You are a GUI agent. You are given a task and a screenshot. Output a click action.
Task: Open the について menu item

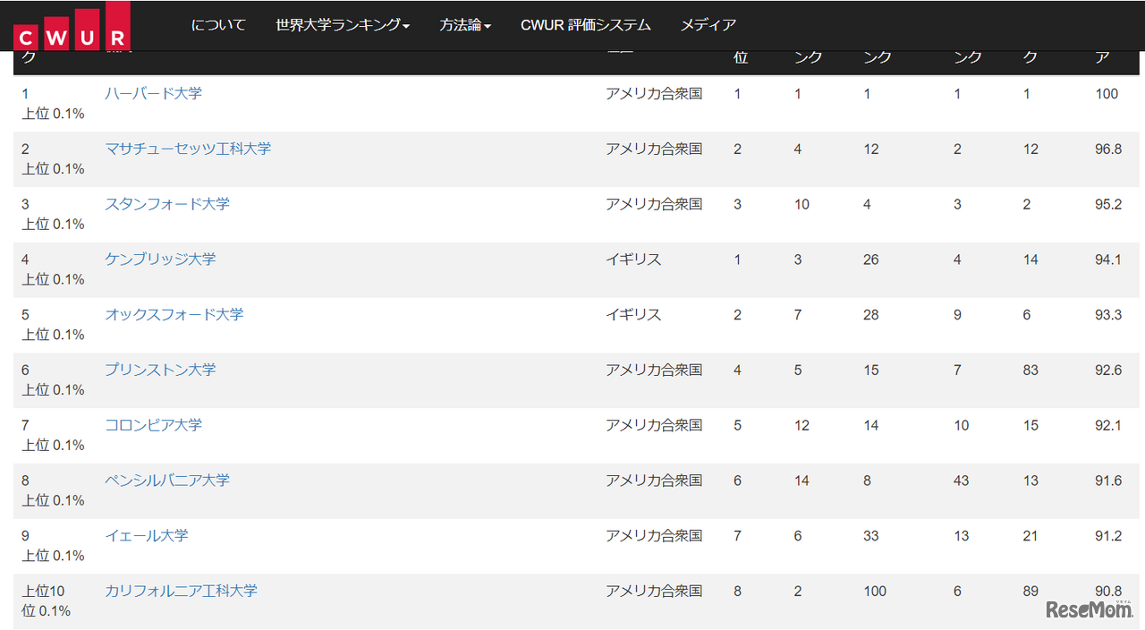pos(218,25)
